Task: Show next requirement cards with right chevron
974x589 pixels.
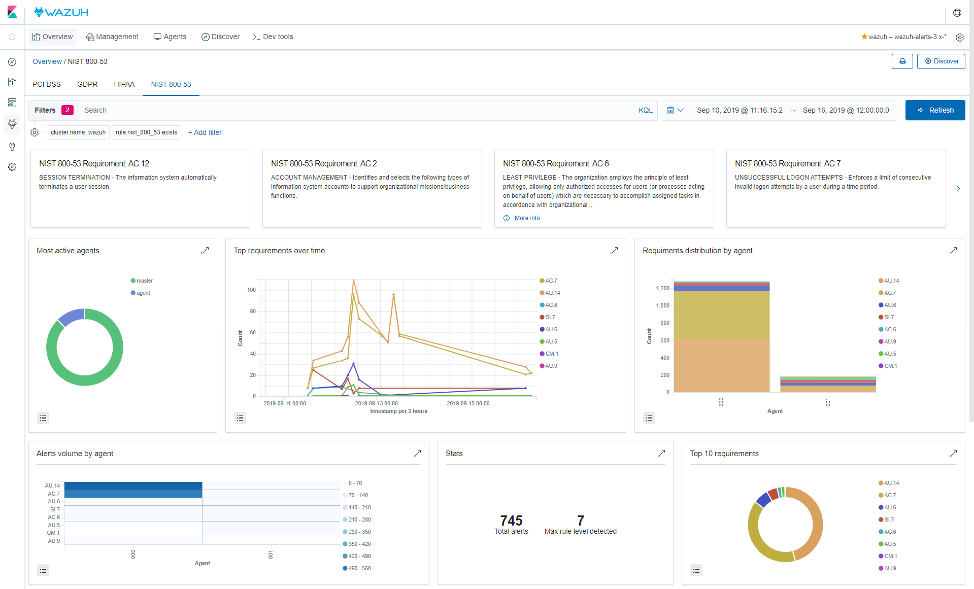Action: click(x=958, y=189)
